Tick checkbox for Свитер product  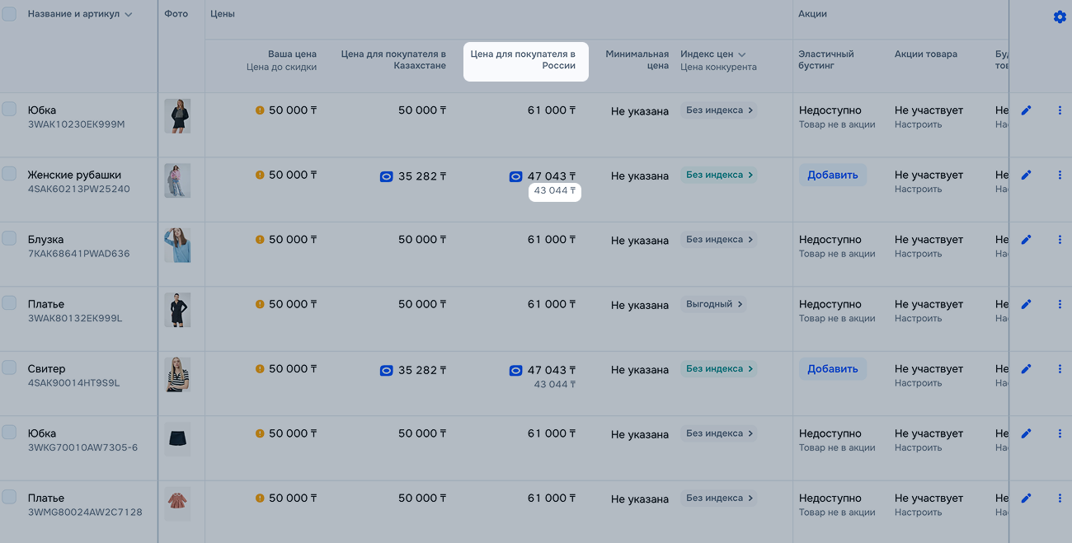(9, 367)
